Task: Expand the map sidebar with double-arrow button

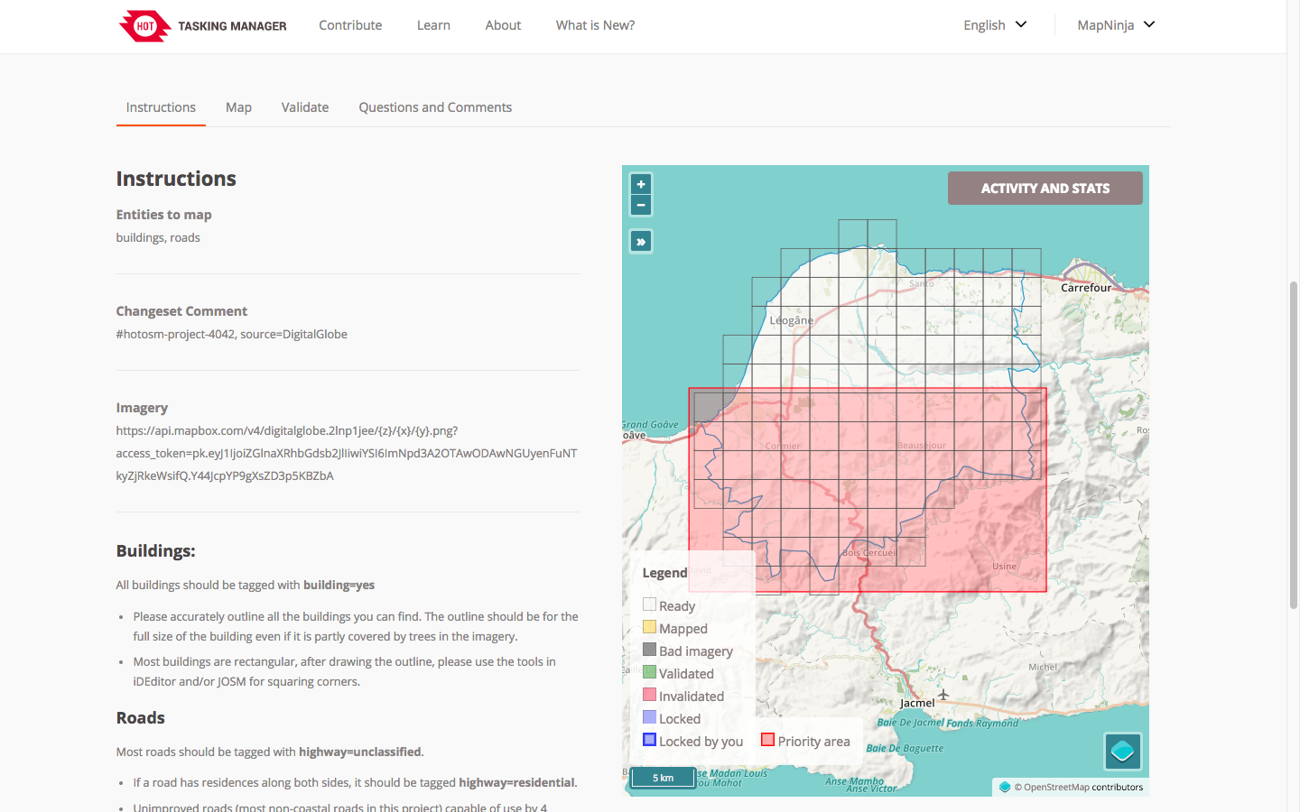Action: pos(641,242)
